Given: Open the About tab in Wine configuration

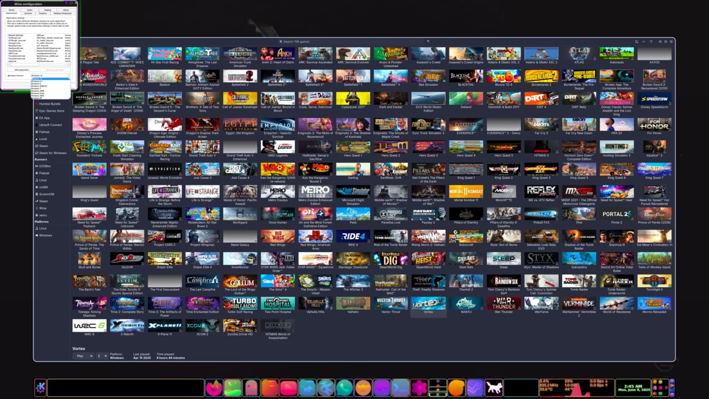Looking at the screenshot, I should pyautogui.click(x=66, y=10).
